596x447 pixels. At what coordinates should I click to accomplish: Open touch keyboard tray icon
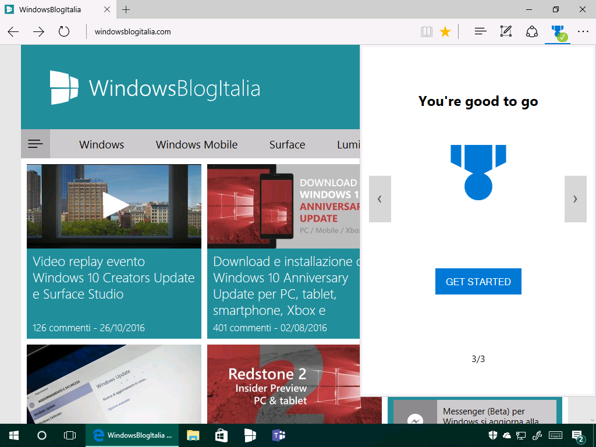555,435
